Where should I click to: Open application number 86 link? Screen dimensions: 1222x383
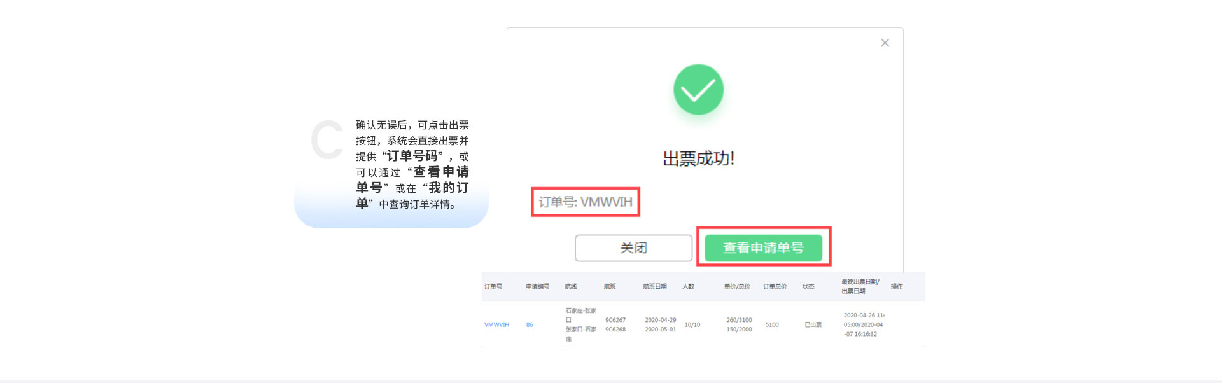click(530, 325)
